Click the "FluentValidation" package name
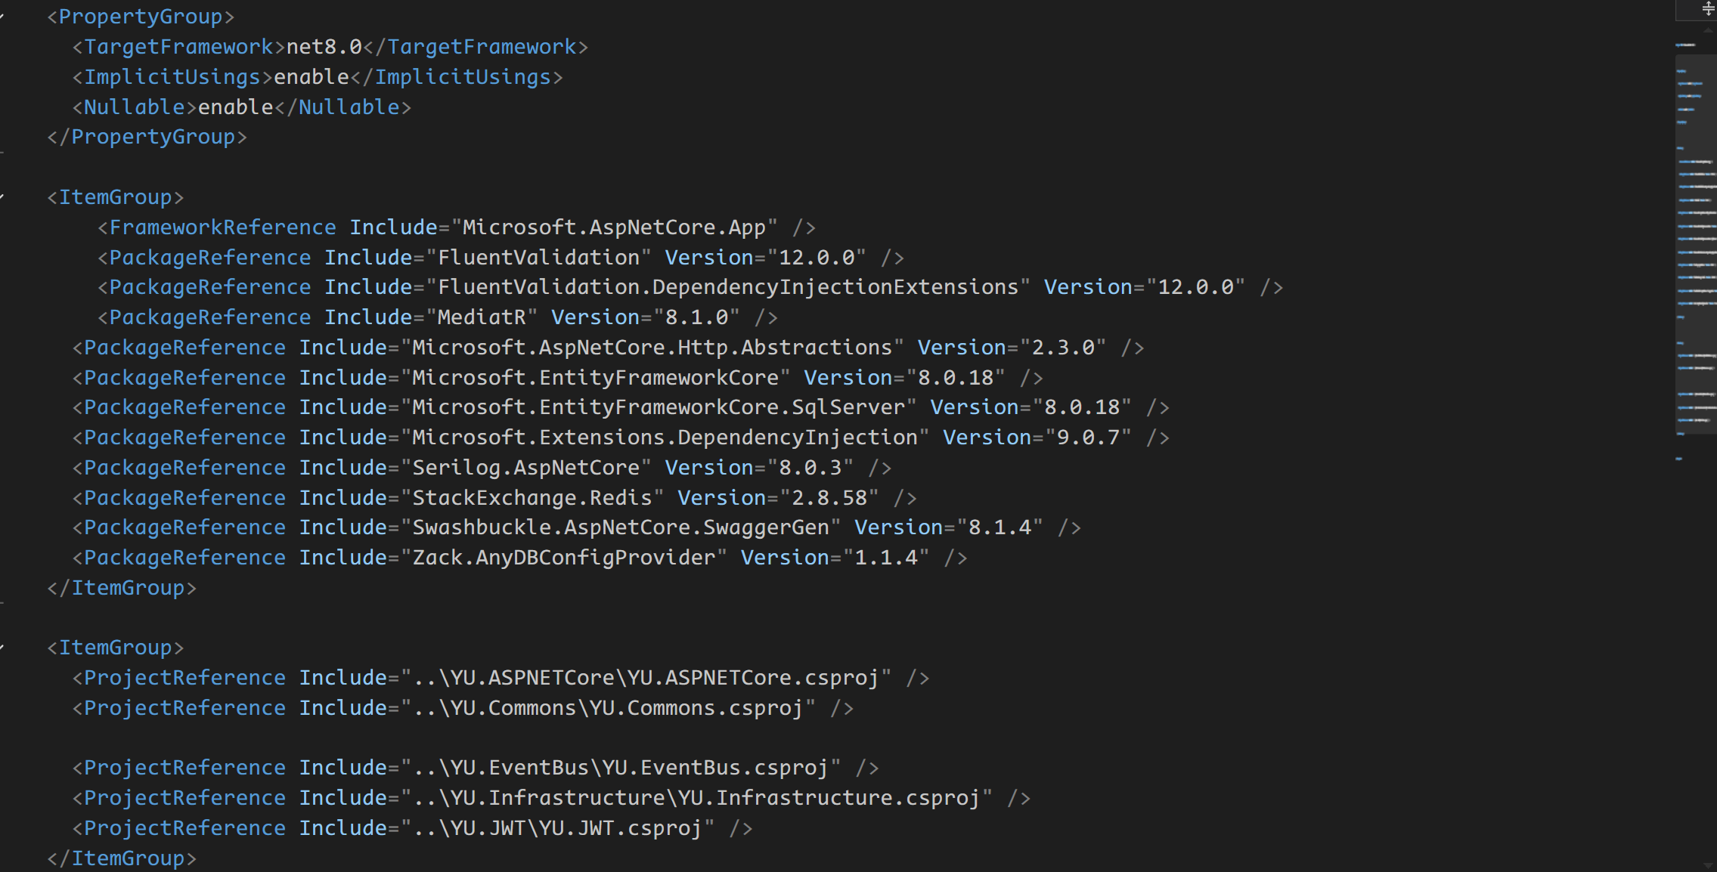Viewport: 1717px width, 872px height. 538,258
